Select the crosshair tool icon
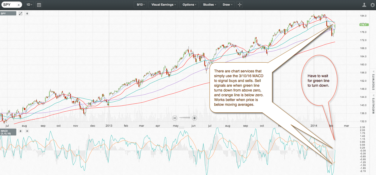Screen dimensions: 376x175 [239, 5]
